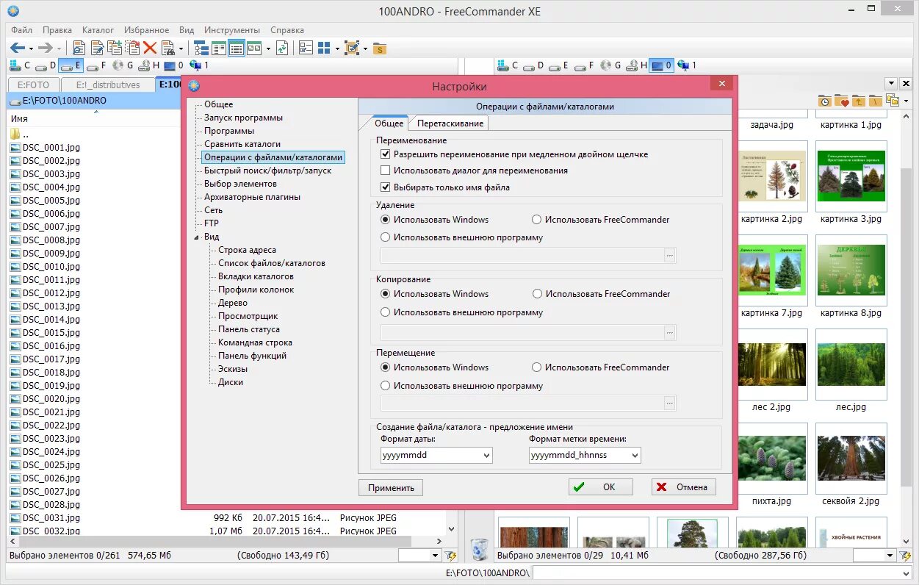Open network drive 1 in right drive bar
The height and width of the screenshot is (585, 919).
point(687,65)
